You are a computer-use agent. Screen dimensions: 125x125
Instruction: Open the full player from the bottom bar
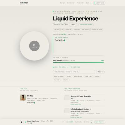pos(100,122)
